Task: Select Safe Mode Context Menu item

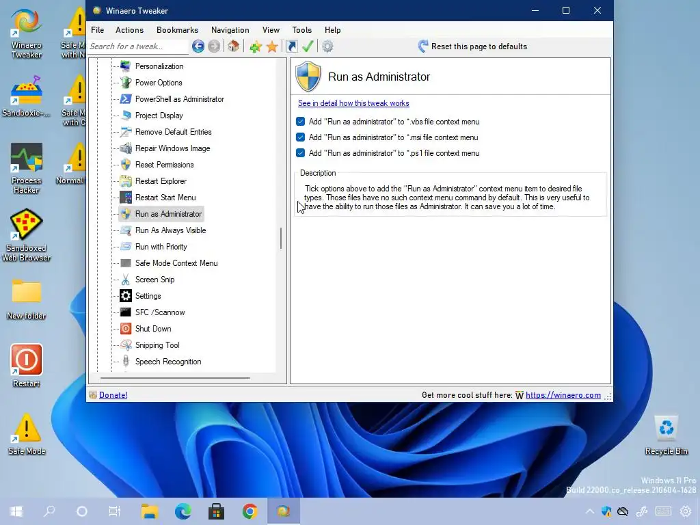Action: tap(176, 263)
